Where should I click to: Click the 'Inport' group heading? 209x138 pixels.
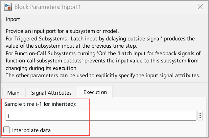coord(13,19)
